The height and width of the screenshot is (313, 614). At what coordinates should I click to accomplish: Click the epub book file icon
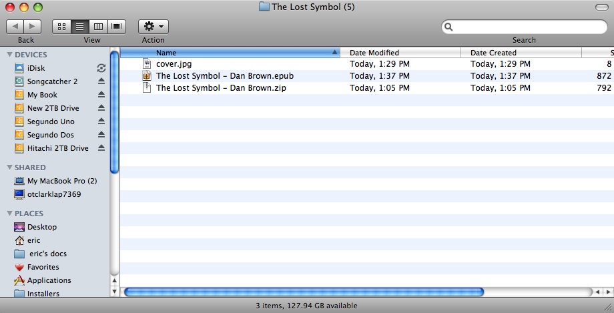[x=147, y=76]
